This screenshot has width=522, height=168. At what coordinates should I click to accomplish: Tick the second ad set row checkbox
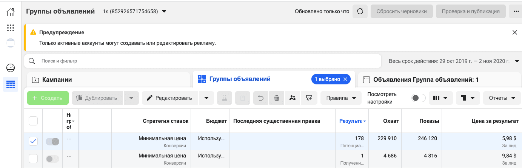33,159
